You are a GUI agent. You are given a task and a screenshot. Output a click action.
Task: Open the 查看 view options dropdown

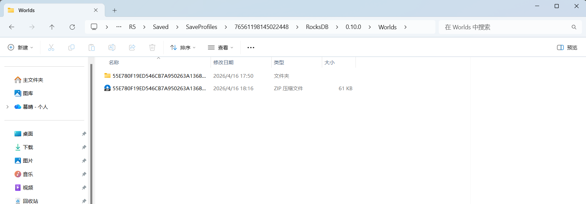pos(221,47)
